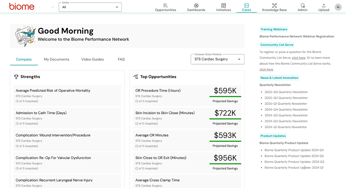Image resolution: width=346 pixels, height=188 pixels.
Task: Expand the Entity dropdown
Action: pyautogui.click(x=90, y=7)
